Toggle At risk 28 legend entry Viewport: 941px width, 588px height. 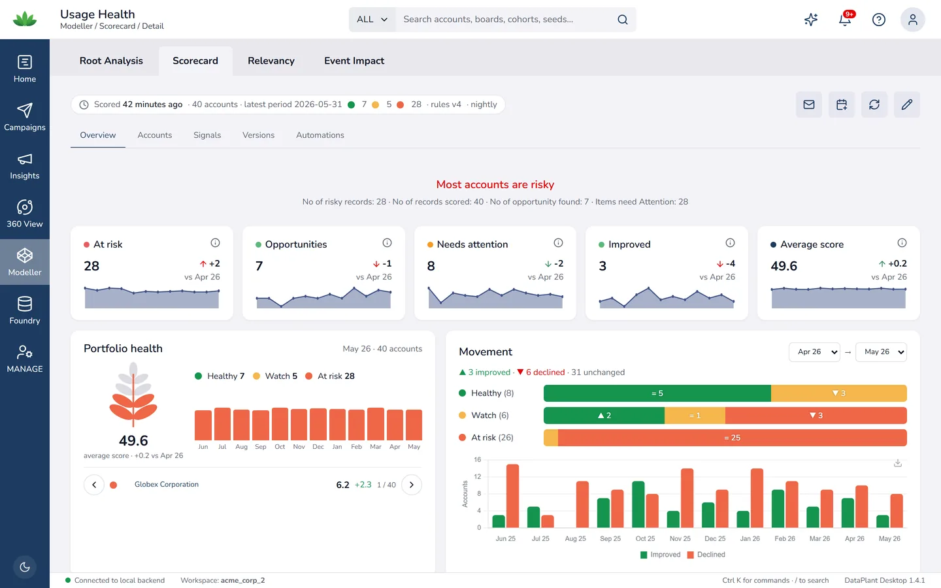coord(330,376)
